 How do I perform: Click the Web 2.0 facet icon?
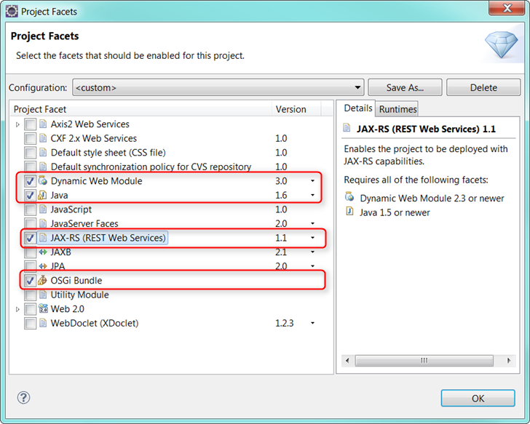click(43, 309)
